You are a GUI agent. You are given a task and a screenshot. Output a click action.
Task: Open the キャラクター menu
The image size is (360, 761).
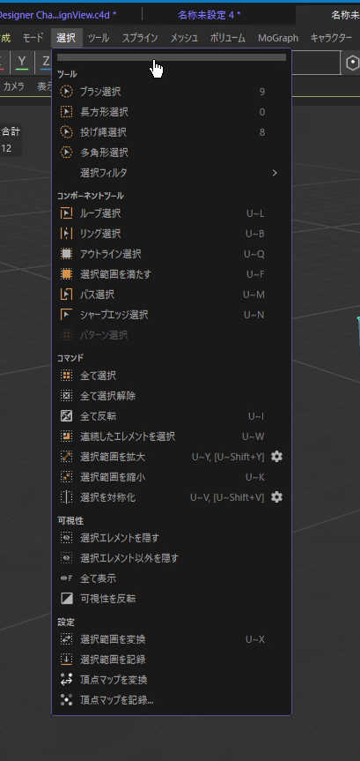click(x=332, y=38)
